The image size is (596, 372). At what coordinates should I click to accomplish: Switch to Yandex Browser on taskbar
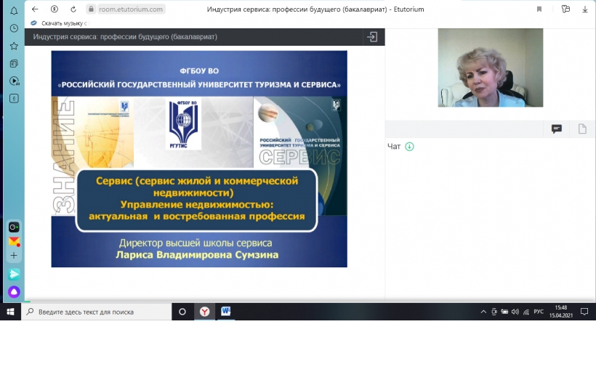pyautogui.click(x=204, y=312)
